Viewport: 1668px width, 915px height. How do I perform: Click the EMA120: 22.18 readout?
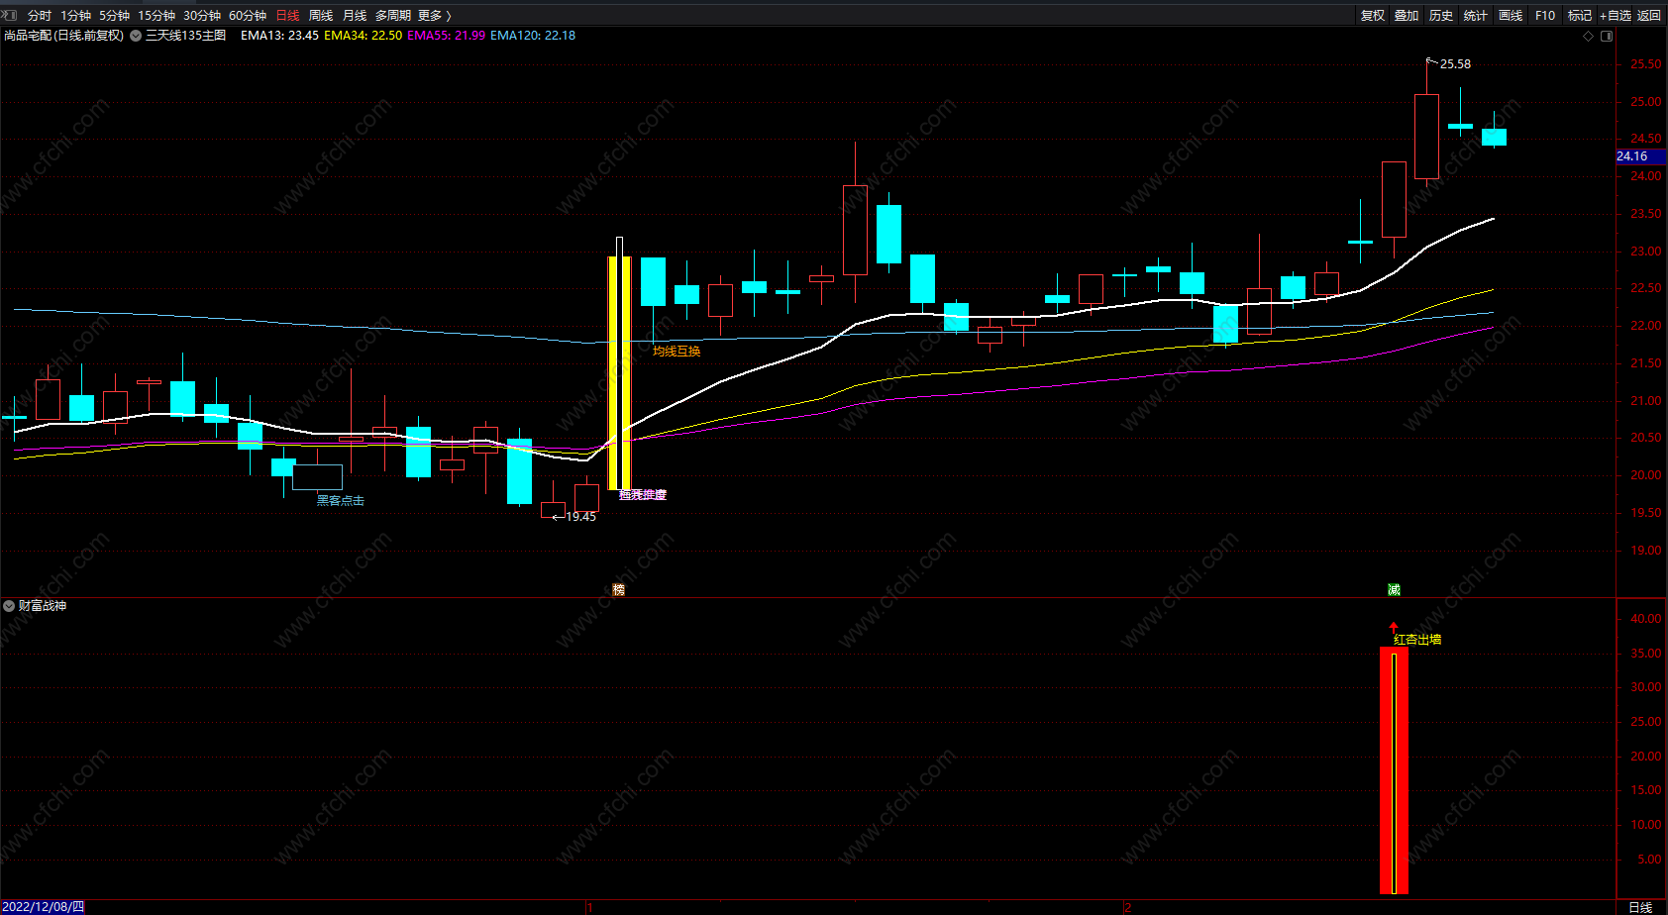point(533,36)
